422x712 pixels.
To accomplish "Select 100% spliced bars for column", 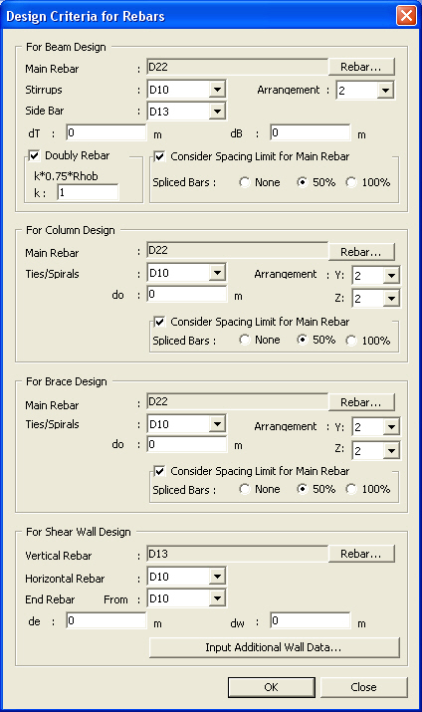I will [x=351, y=341].
